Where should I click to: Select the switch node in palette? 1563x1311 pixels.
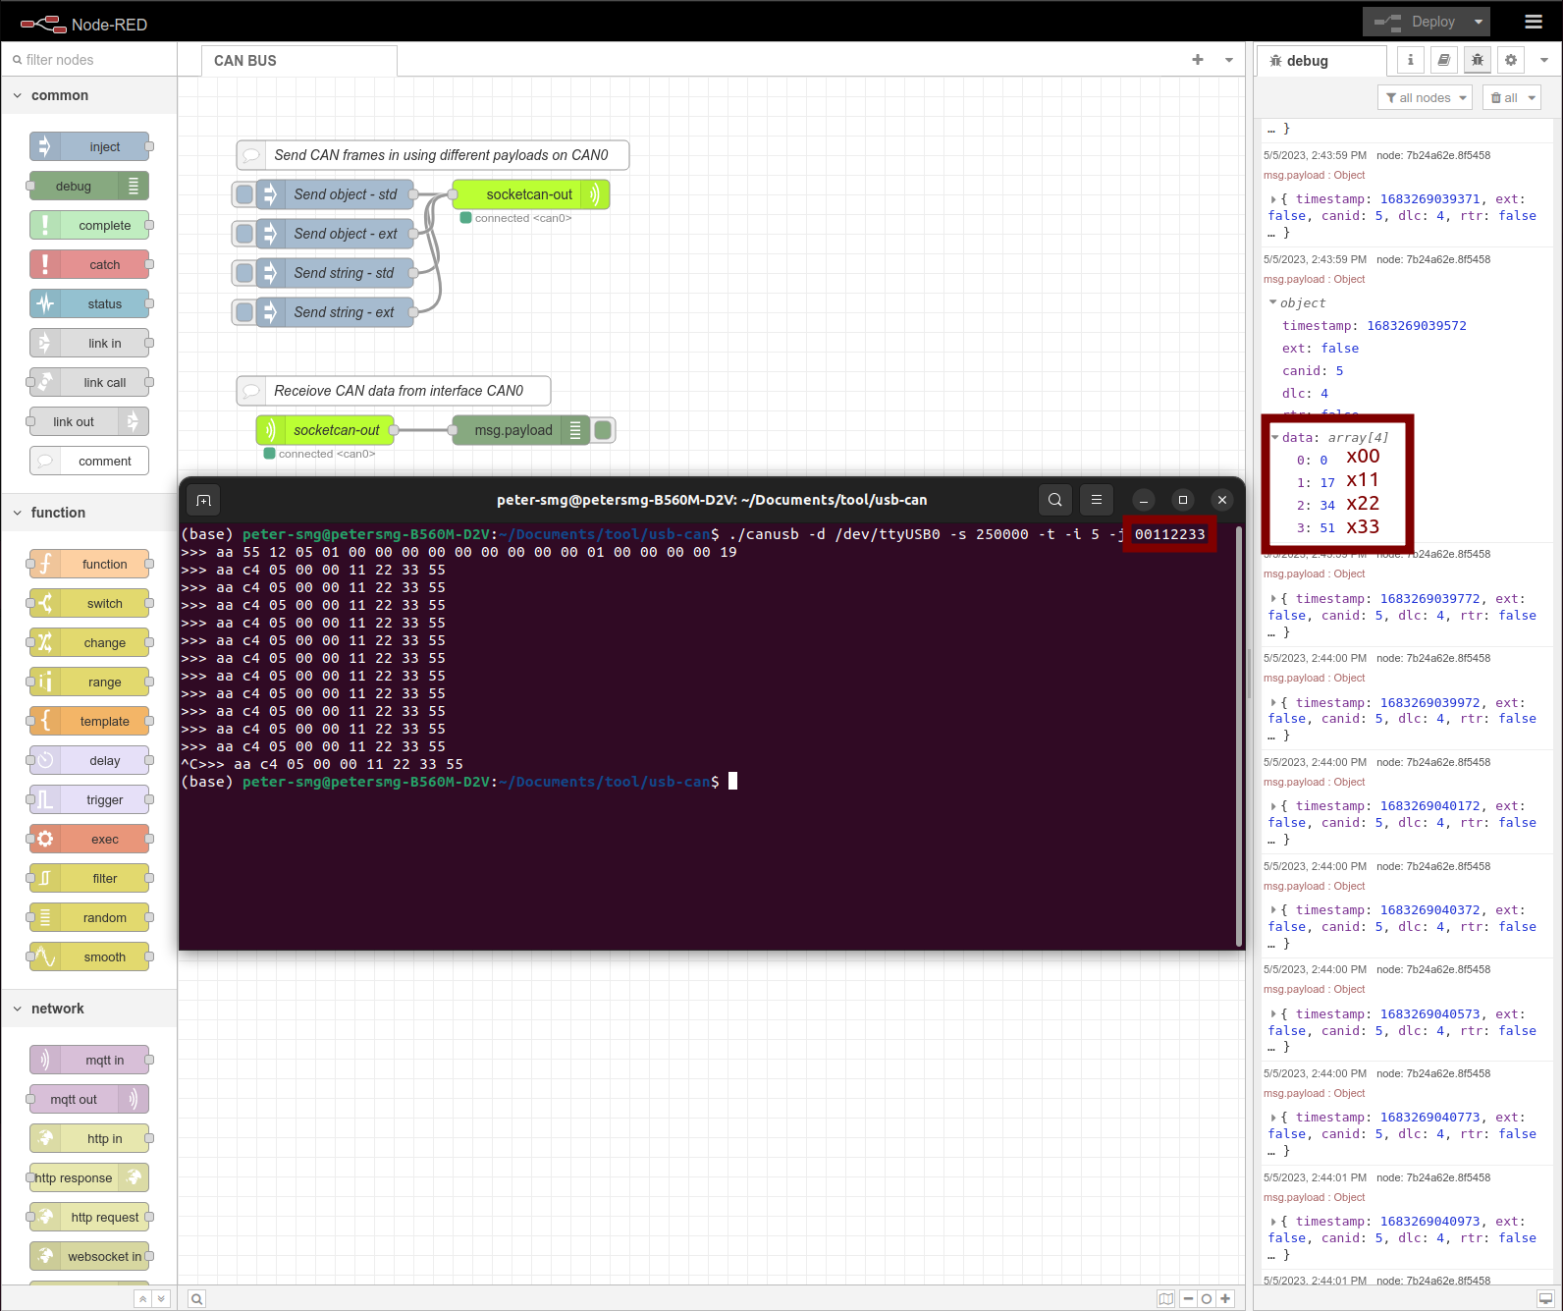tap(89, 603)
